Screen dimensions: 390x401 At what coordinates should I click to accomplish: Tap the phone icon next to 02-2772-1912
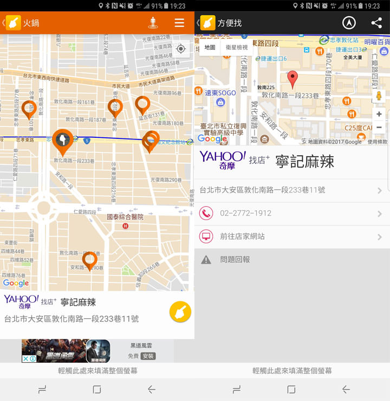click(x=206, y=213)
